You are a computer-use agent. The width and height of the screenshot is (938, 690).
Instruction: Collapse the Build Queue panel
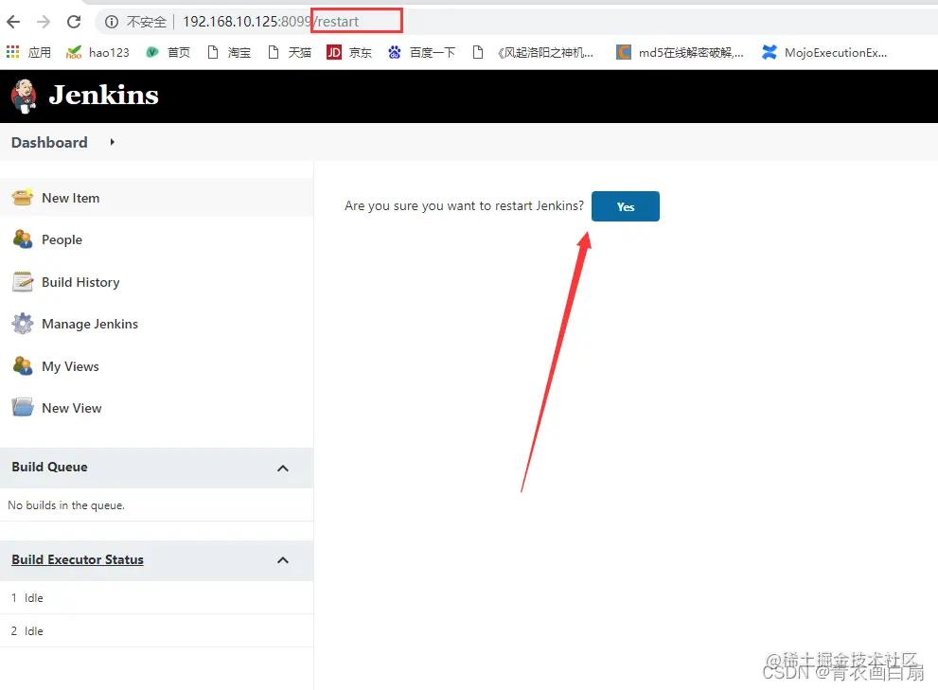coord(283,468)
